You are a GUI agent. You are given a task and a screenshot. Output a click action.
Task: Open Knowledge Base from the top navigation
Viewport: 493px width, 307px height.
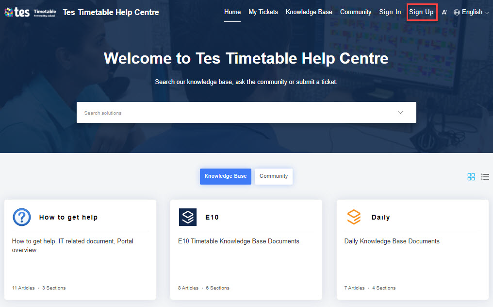click(x=309, y=12)
